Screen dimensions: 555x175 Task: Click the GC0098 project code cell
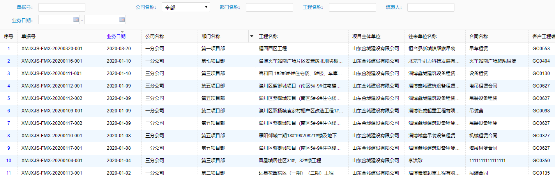tap(541, 111)
